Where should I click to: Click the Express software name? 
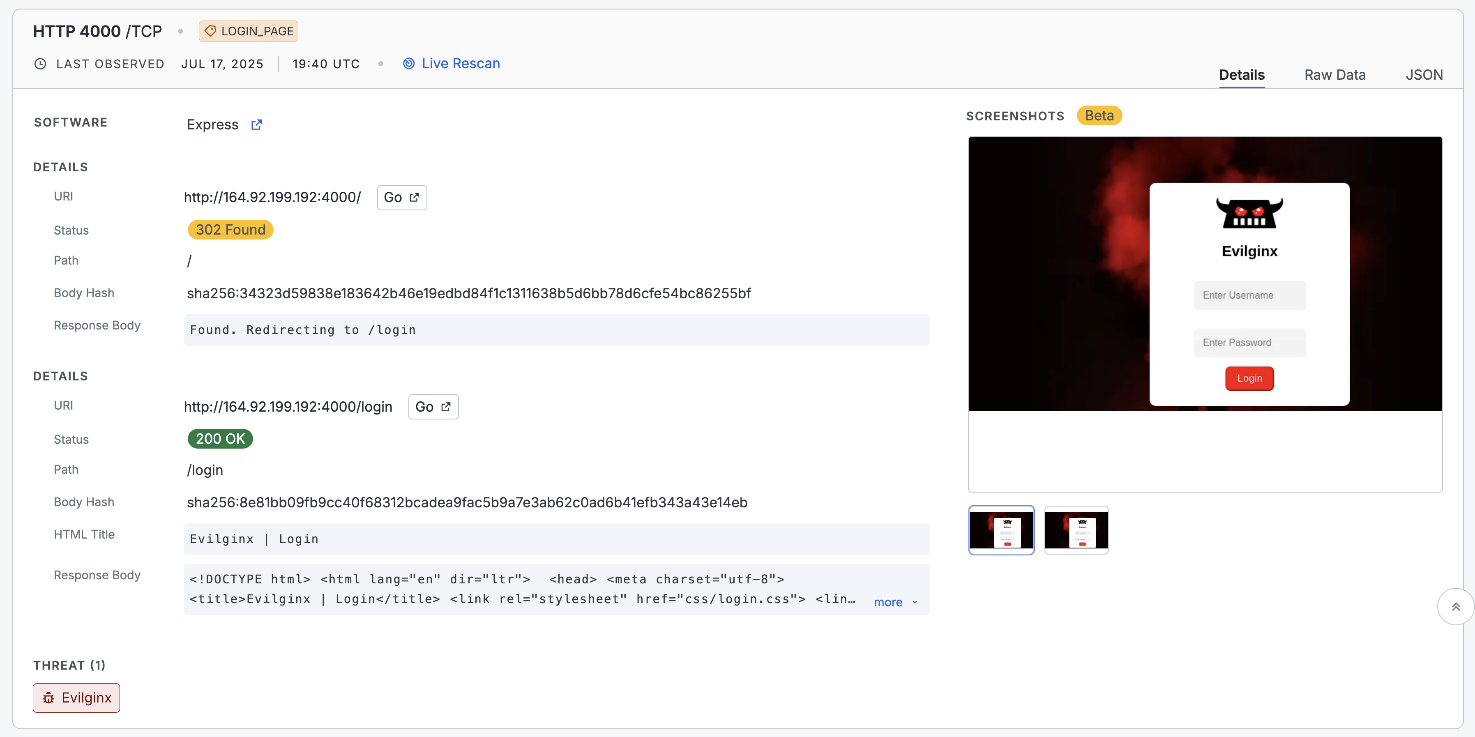pos(212,124)
